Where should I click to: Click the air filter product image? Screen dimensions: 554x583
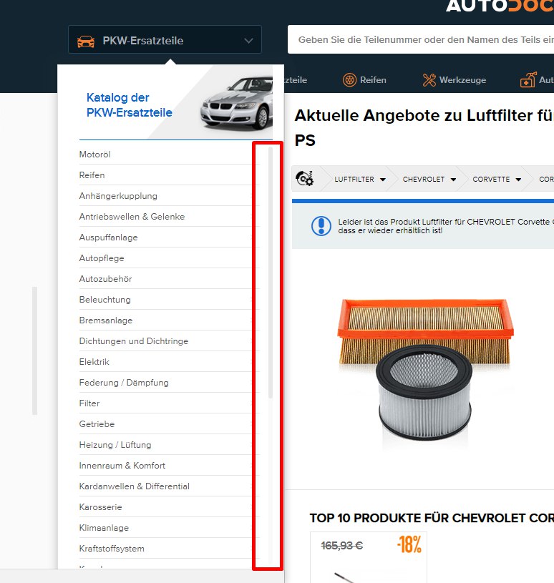[426, 371]
